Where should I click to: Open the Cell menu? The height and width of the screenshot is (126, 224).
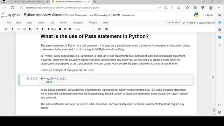pyautogui.click(x=52, y=22)
